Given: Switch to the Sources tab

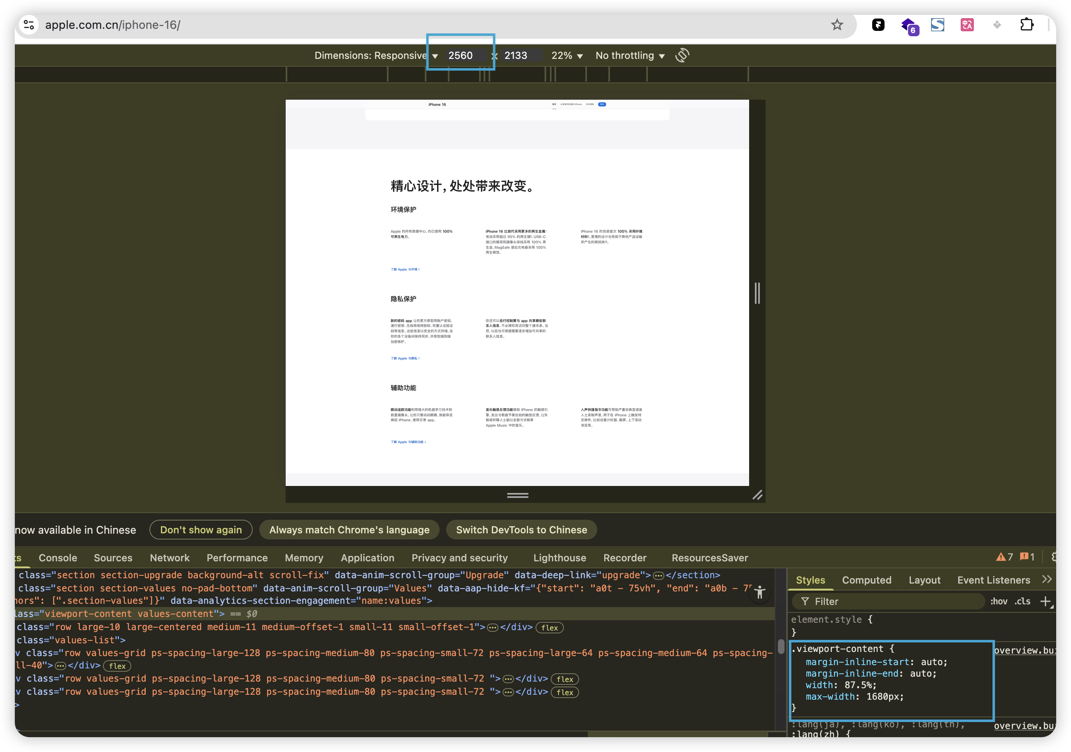Looking at the screenshot, I should click(x=113, y=557).
